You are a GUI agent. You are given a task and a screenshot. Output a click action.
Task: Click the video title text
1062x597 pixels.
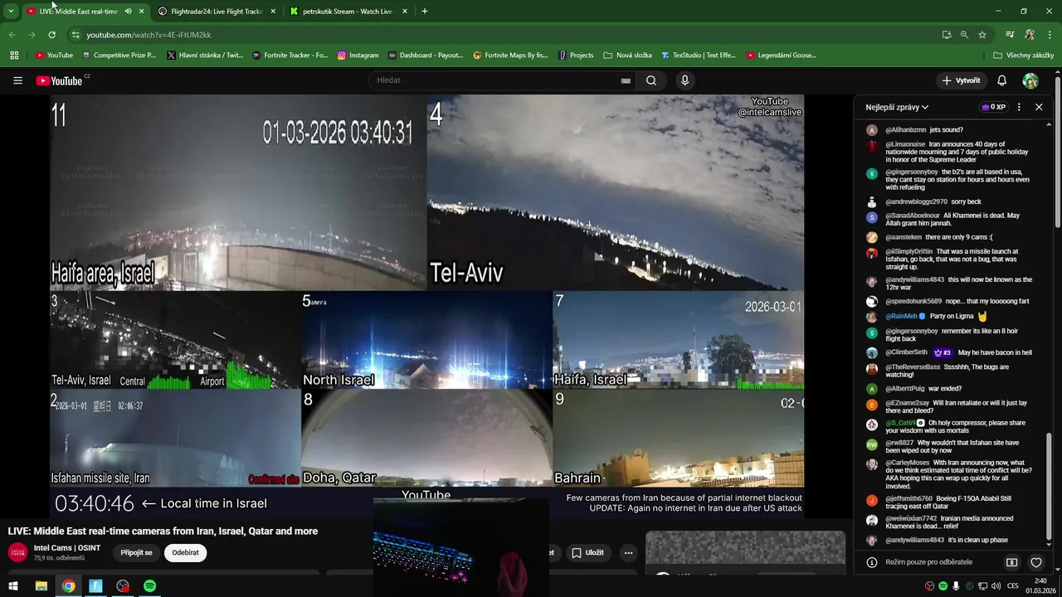click(x=163, y=531)
